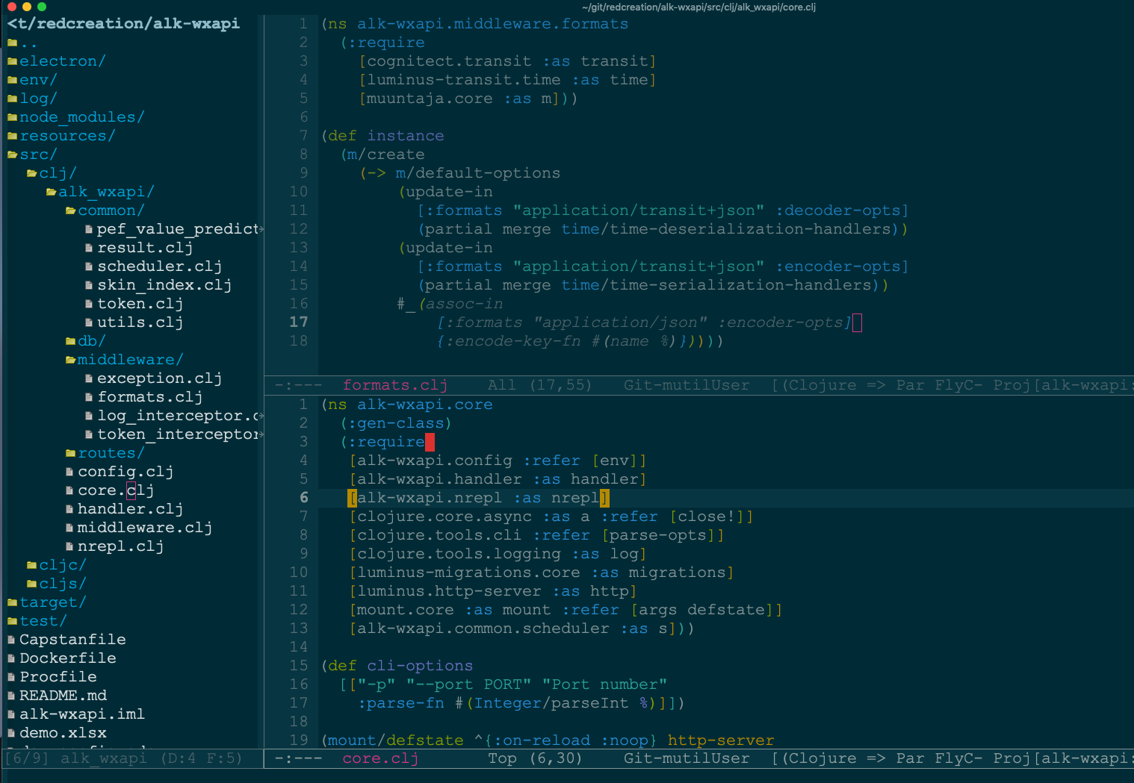The image size is (1134, 783).
Task: Click 'http-server' defstate name in core.clj
Action: pos(721,740)
